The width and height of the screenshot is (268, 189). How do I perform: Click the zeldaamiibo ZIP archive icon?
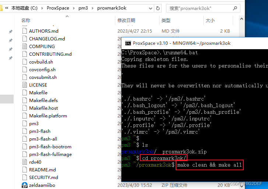(x=25, y=185)
